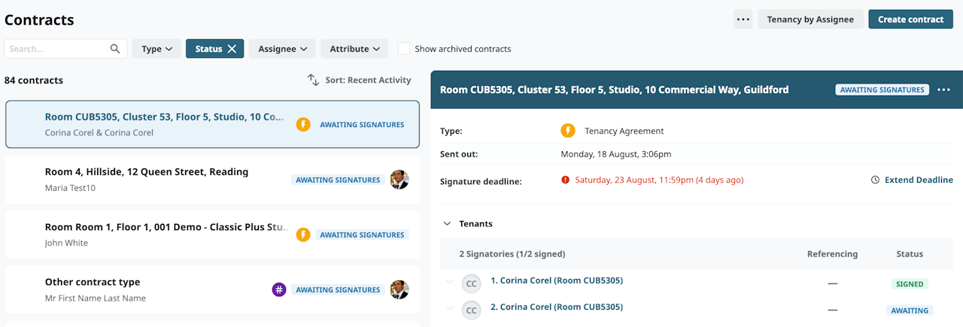Enable Show archived contracts checkbox

click(404, 49)
